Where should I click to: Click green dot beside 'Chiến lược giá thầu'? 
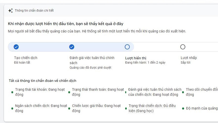(69, 108)
